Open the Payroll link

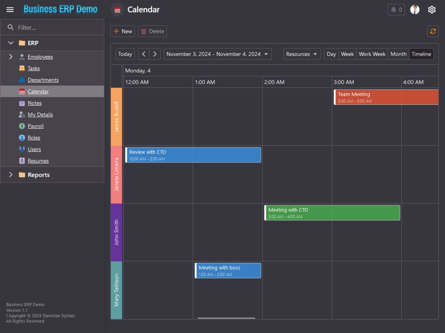pyautogui.click(x=36, y=126)
